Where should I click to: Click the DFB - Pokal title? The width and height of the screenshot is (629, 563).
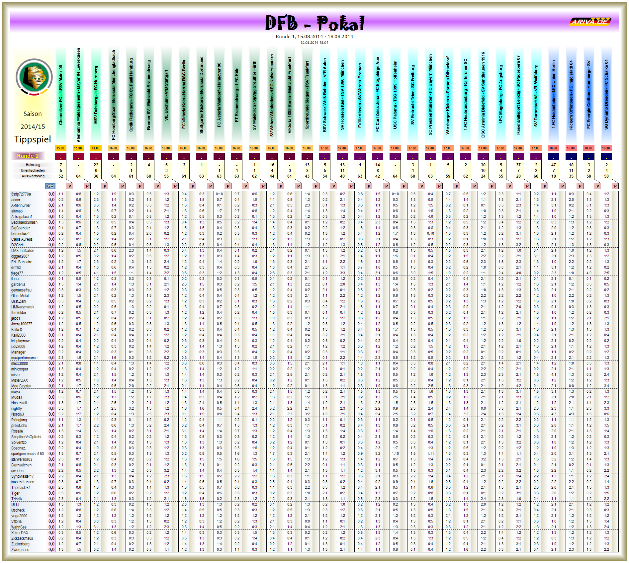coord(314,23)
